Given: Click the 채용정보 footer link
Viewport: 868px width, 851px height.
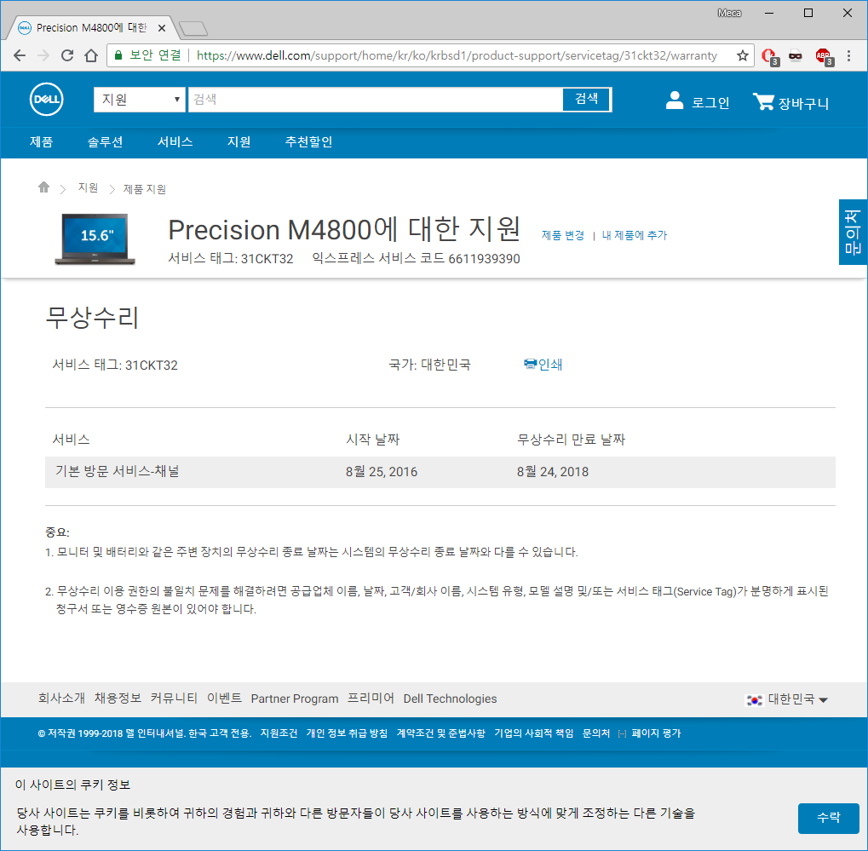Looking at the screenshot, I should 118,699.
